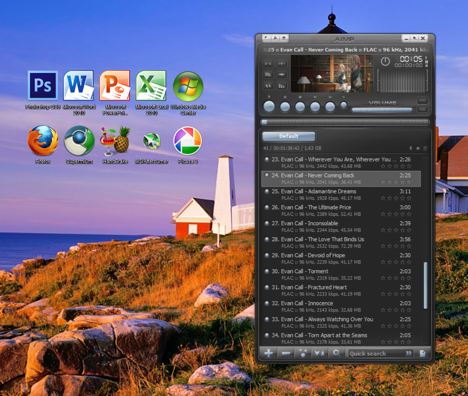Select track 30 Torment
Image resolution: width=468 pixels, height=396 pixels.
[x=341, y=274]
